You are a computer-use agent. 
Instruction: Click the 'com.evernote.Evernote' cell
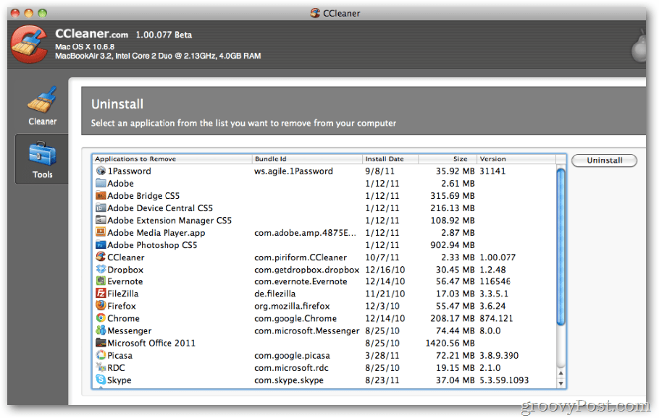[301, 281]
